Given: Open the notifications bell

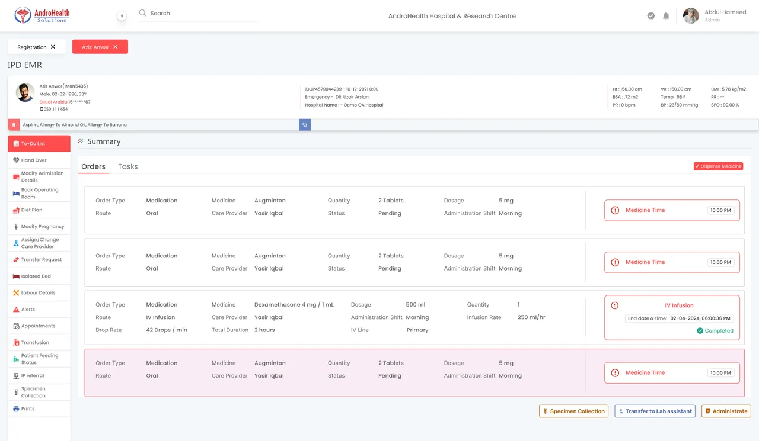Looking at the screenshot, I should [x=666, y=16].
